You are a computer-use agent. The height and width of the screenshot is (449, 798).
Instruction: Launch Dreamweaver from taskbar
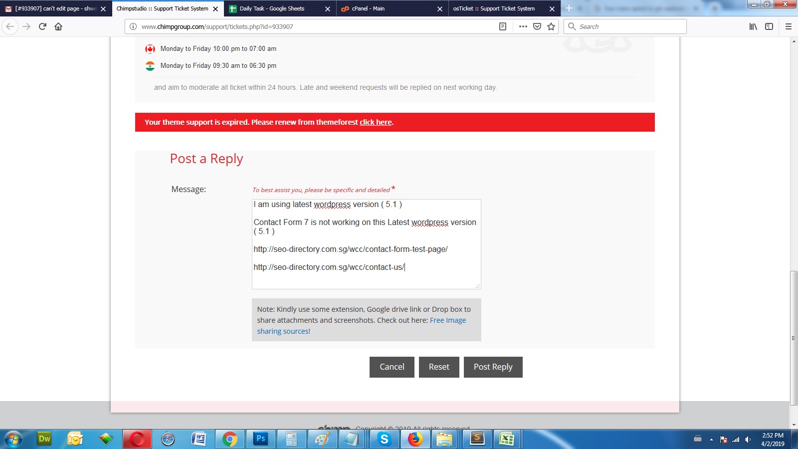click(44, 439)
